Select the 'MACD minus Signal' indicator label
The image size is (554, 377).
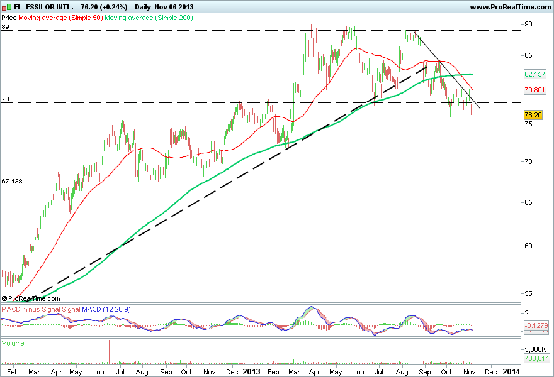31,309
